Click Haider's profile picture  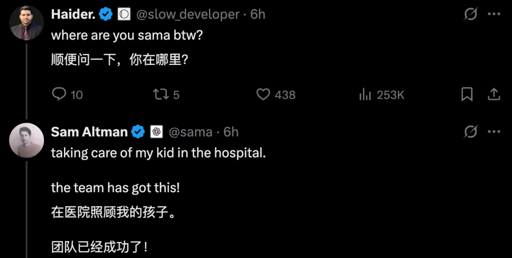[x=27, y=23]
